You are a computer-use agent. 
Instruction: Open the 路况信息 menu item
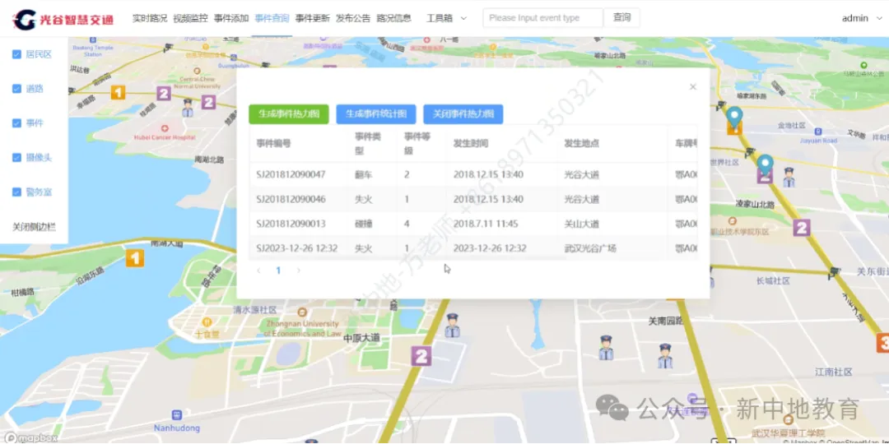pos(394,18)
